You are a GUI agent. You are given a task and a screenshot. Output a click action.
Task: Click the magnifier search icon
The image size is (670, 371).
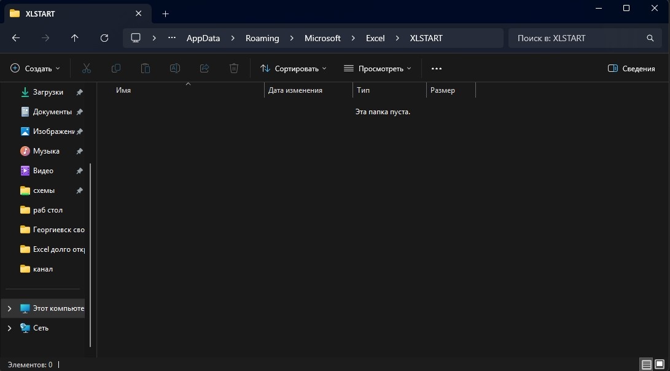pyautogui.click(x=650, y=38)
